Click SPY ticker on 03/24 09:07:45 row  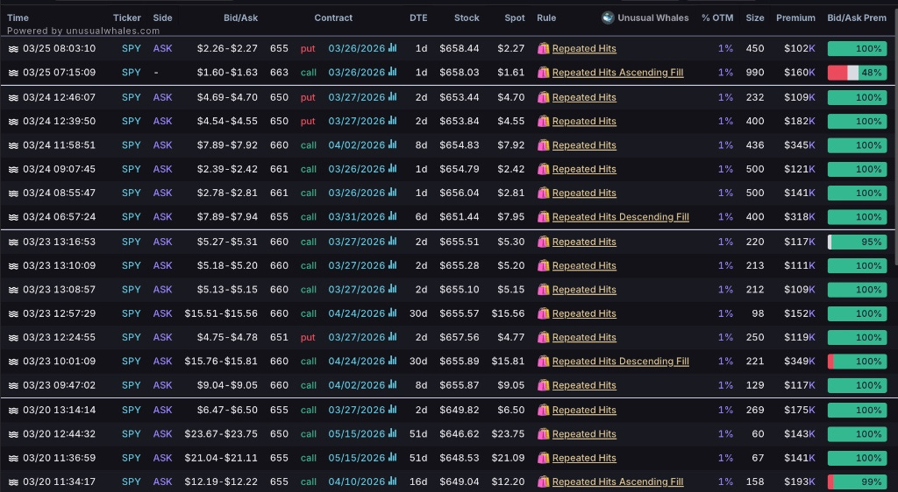132,169
